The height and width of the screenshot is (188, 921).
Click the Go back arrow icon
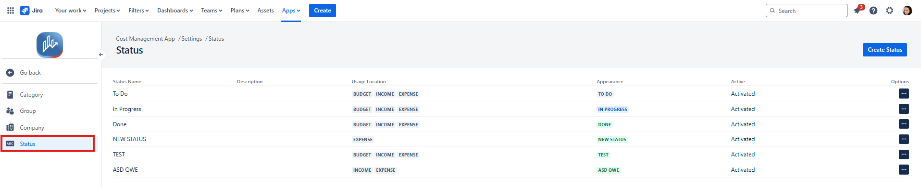click(10, 73)
